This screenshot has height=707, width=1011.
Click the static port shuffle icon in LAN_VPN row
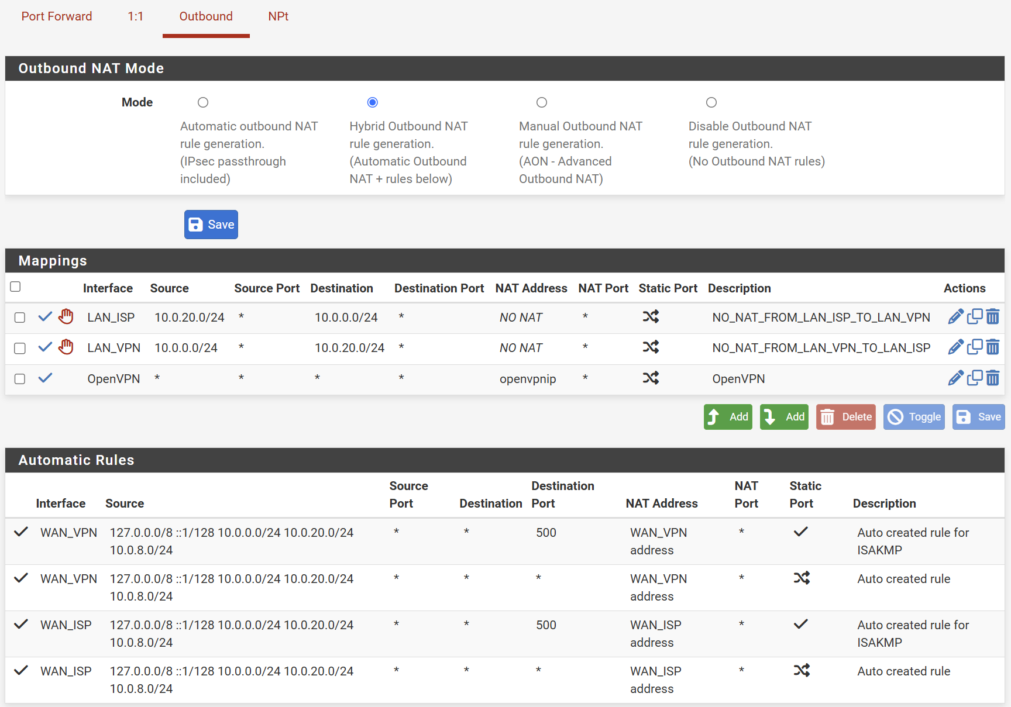point(651,347)
